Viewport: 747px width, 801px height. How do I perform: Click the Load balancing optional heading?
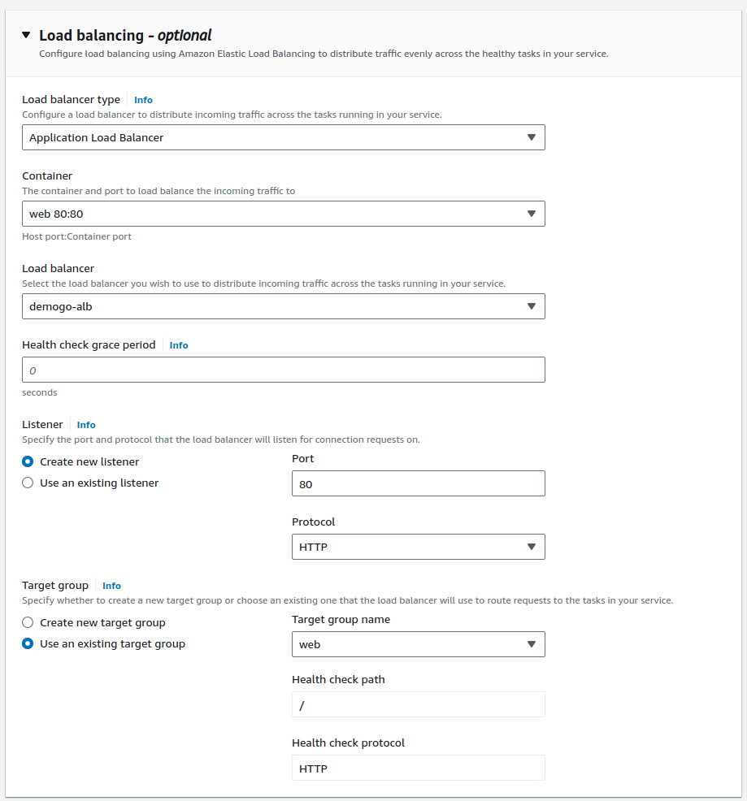click(x=125, y=35)
